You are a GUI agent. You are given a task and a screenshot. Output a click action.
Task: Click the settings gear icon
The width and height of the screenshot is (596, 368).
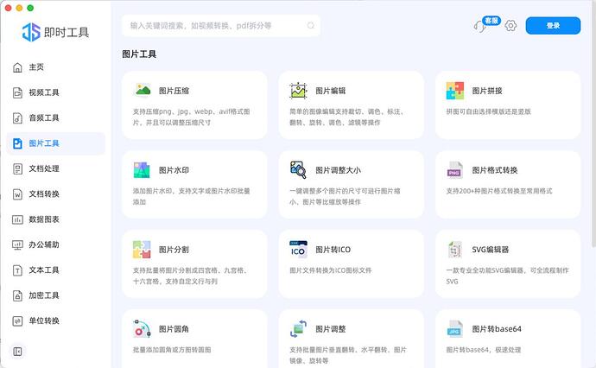coord(510,26)
